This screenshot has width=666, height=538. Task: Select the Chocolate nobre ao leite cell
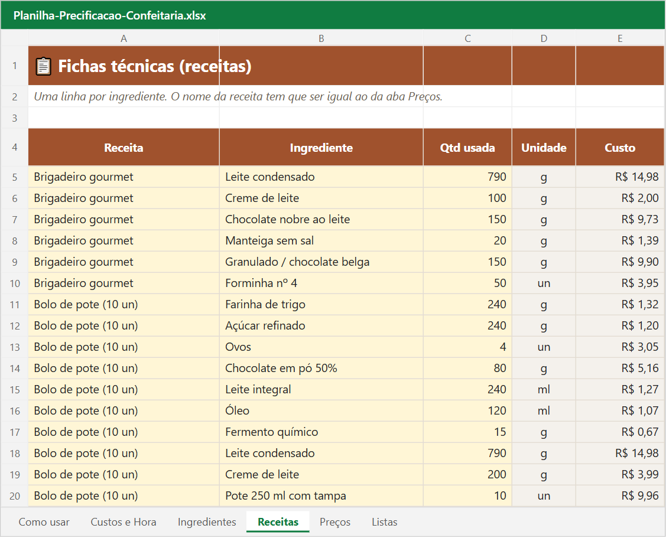[321, 220]
